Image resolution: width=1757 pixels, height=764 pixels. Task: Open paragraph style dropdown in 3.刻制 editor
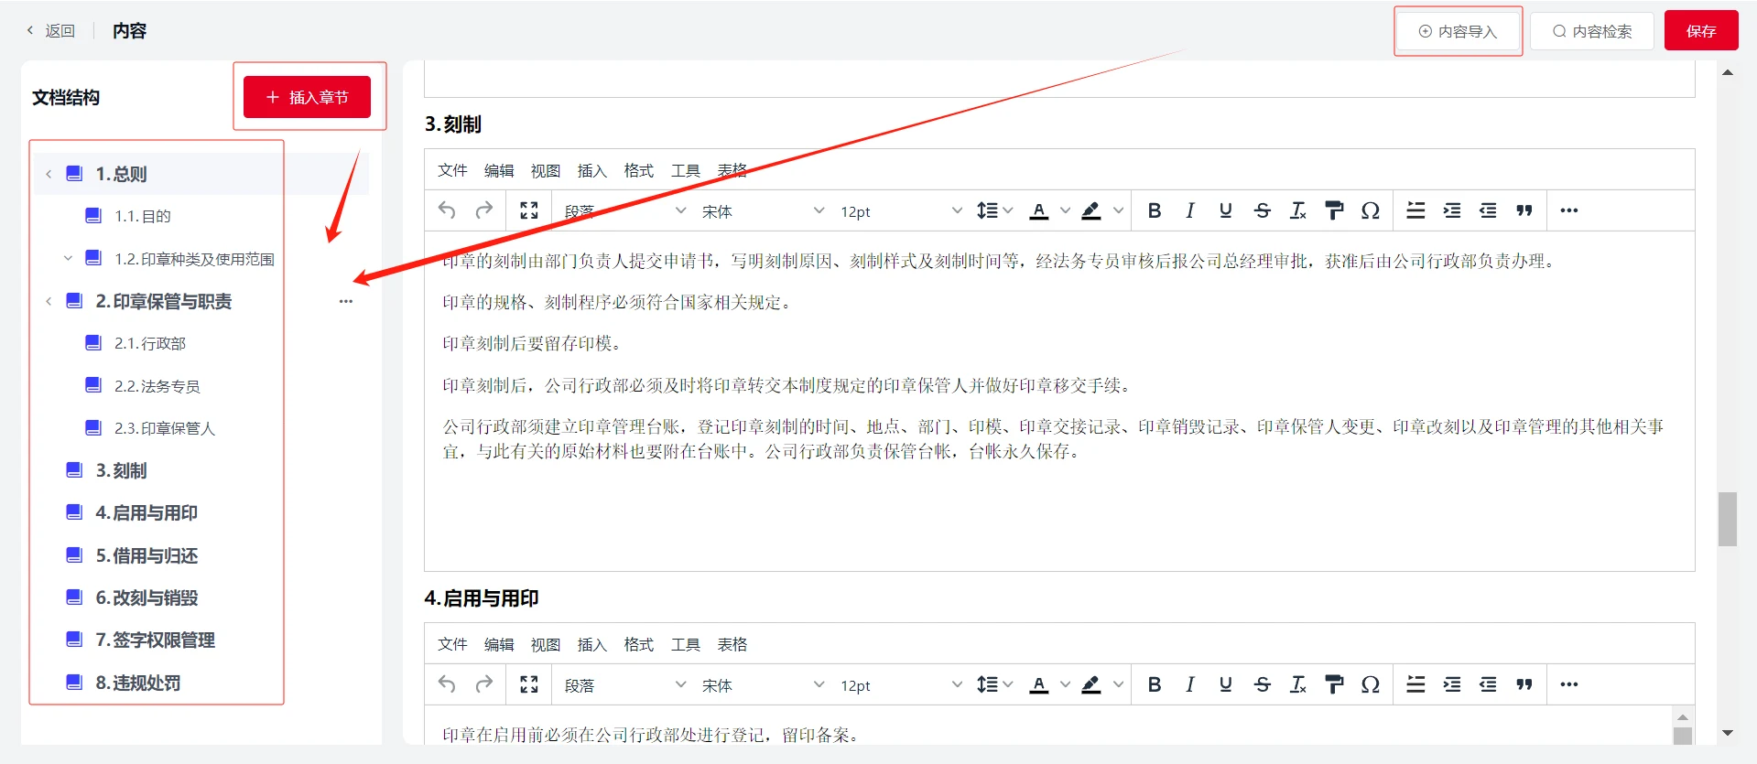point(624,210)
